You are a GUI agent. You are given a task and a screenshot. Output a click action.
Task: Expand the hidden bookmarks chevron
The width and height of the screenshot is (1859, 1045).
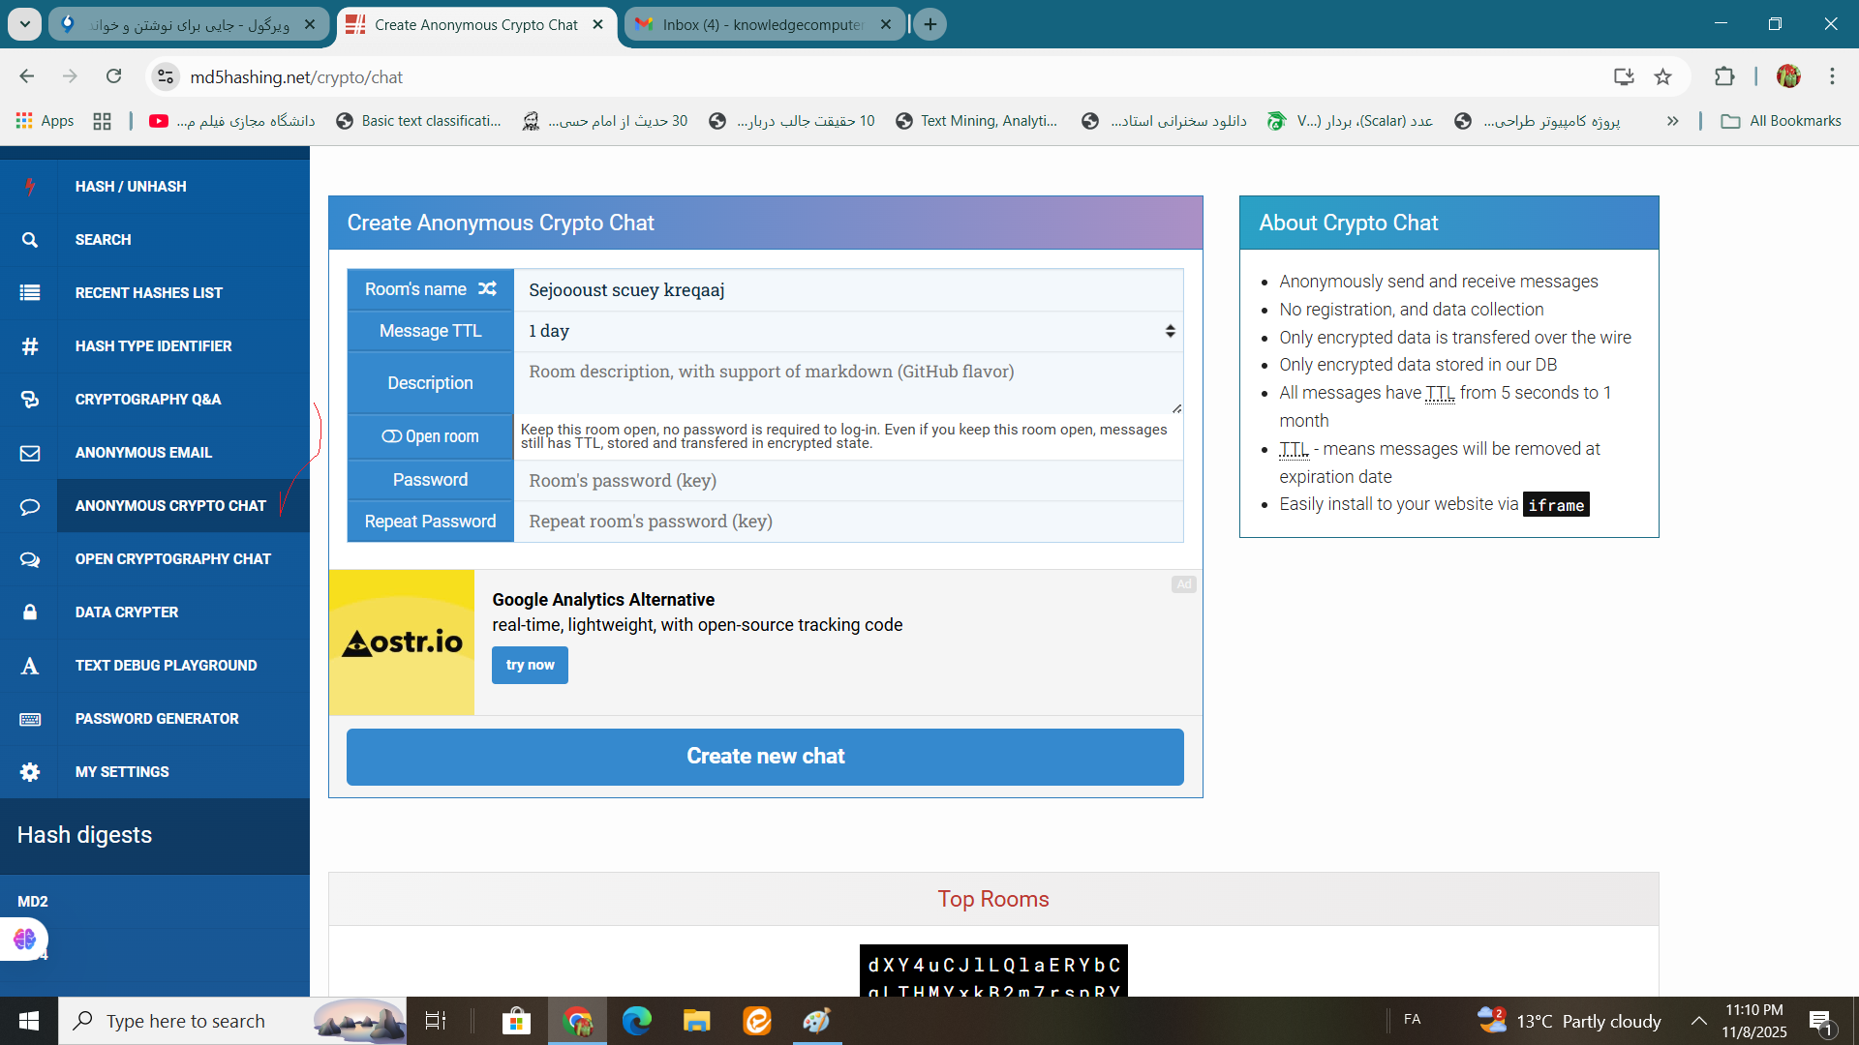(x=1672, y=121)
